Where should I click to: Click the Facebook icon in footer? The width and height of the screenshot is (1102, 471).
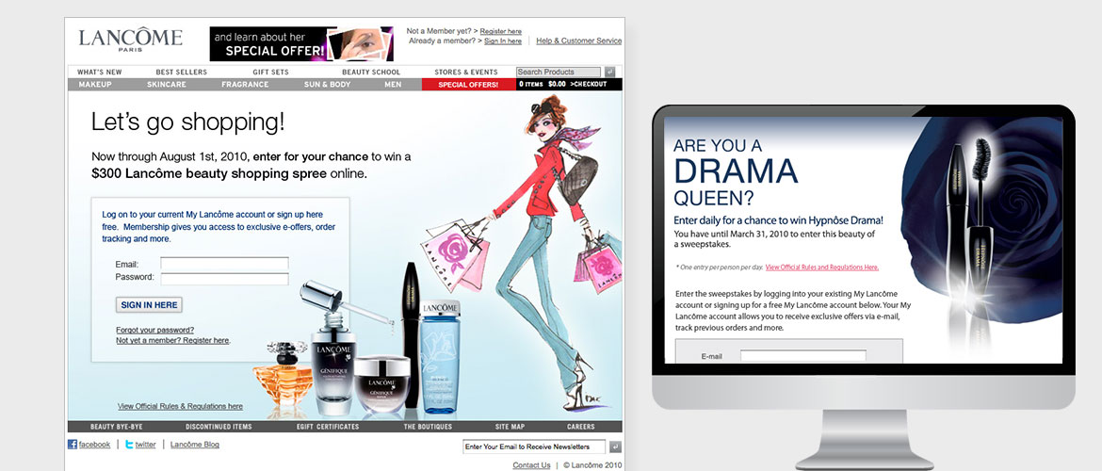tap(73, 445)
